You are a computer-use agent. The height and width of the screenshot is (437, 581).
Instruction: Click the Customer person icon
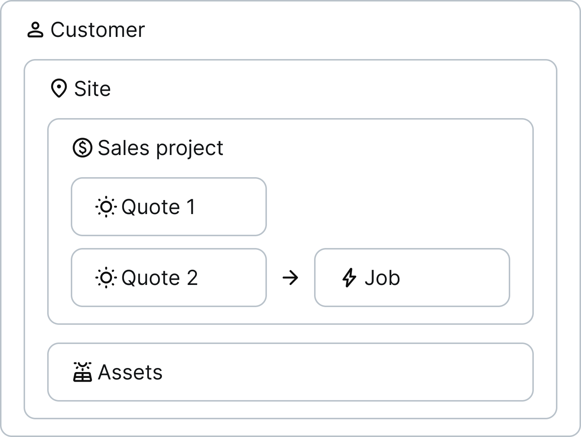(35, 30)
